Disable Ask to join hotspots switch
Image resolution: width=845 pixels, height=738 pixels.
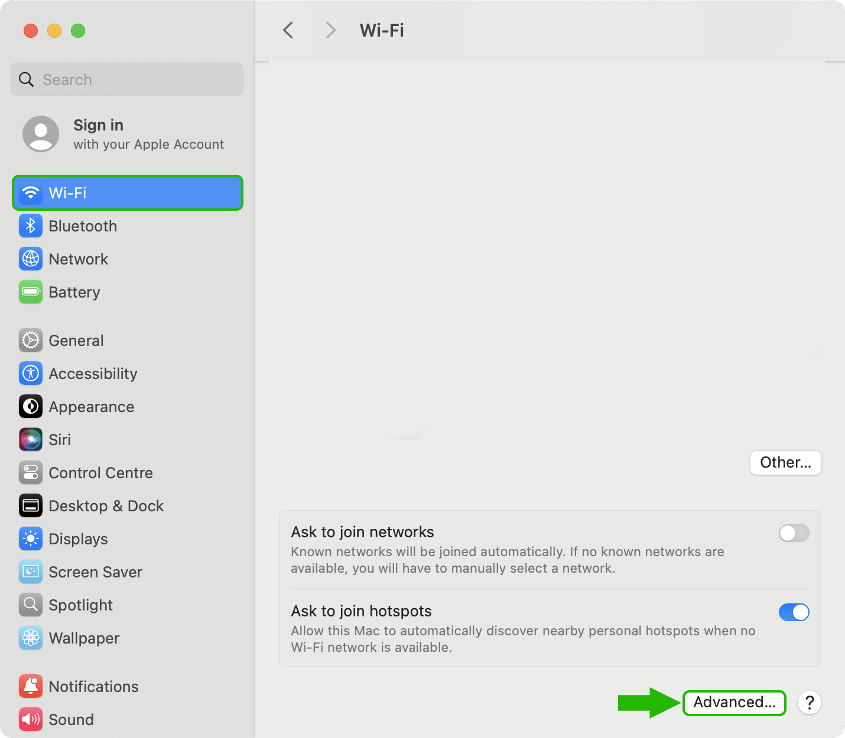[x=794, y=612]
